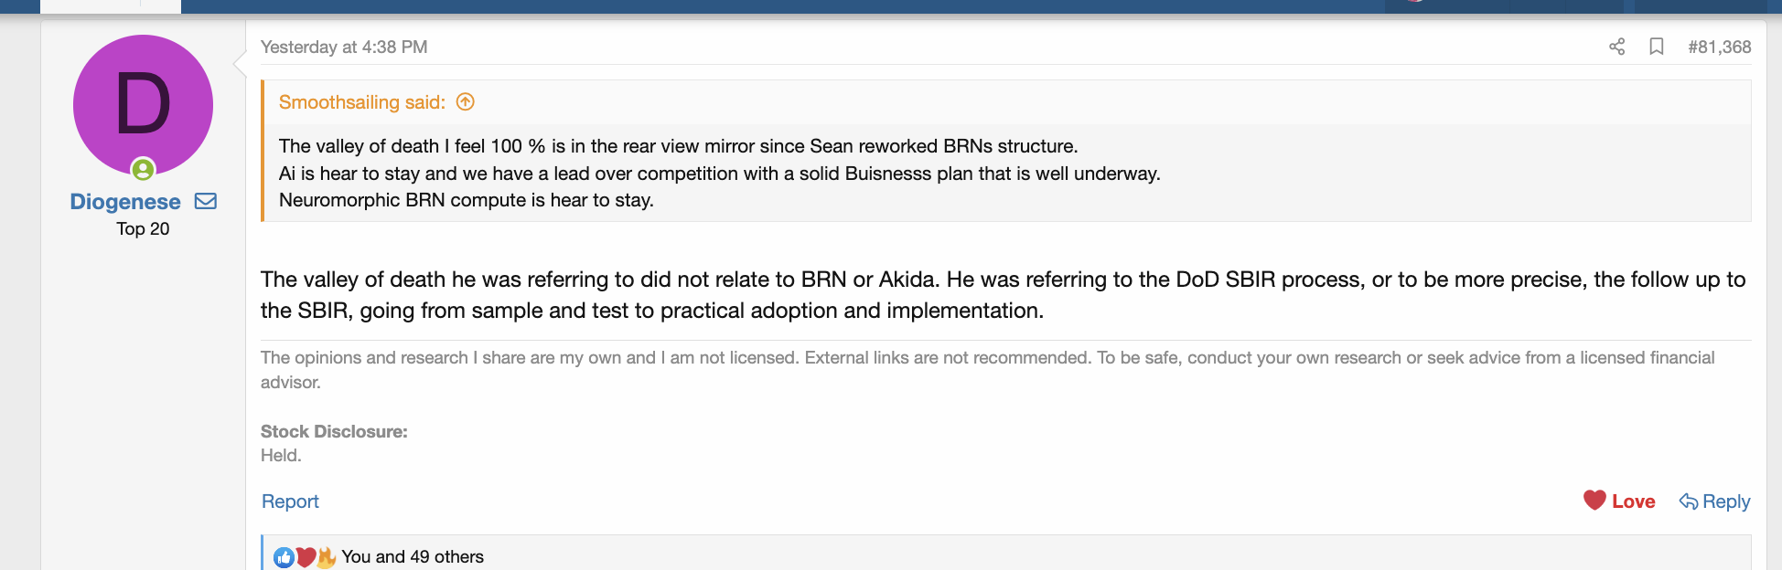This screenshot has height=570, width=1782.
Task: Open Smoothsailing said quote attribution
Action: [x=362, y=102]
